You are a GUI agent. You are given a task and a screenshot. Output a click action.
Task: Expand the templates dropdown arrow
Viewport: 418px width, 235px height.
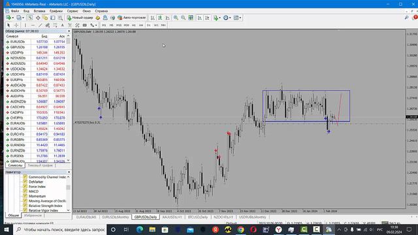tap(240, 18)
